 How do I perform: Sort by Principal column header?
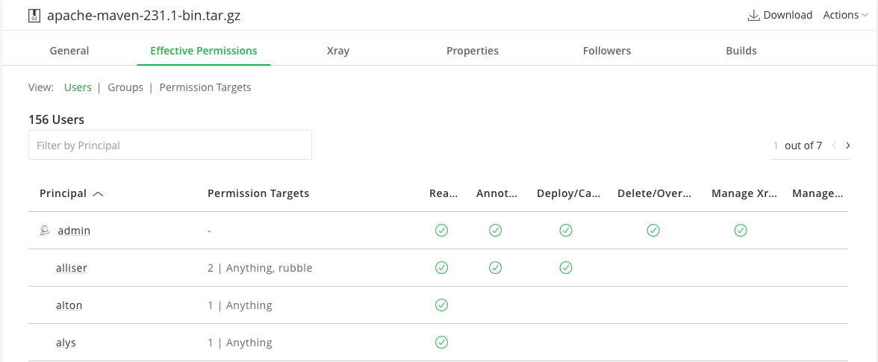coord(63,193)
